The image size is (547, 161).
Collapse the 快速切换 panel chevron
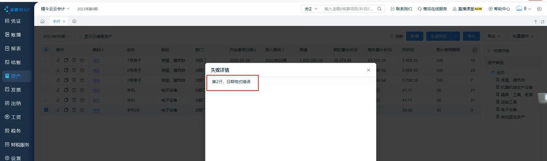489,51
